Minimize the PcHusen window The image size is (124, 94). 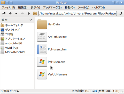(x=113, y=2)
